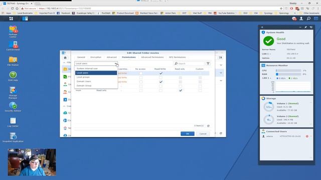Pin the widget panel with the pushpin icon

coord(305,27)
